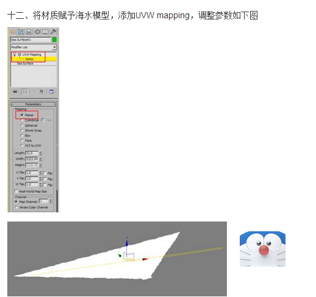The width and height of the screenshot is (316, 297).
Task: Open the Motion command panel tab
Action: tap(37, 32)
